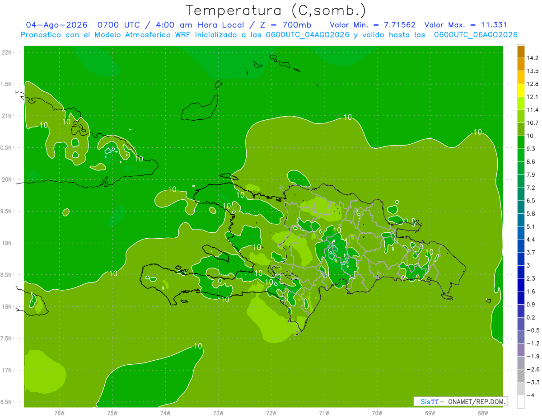Click the "4.4" legend value

click(531, 240)
